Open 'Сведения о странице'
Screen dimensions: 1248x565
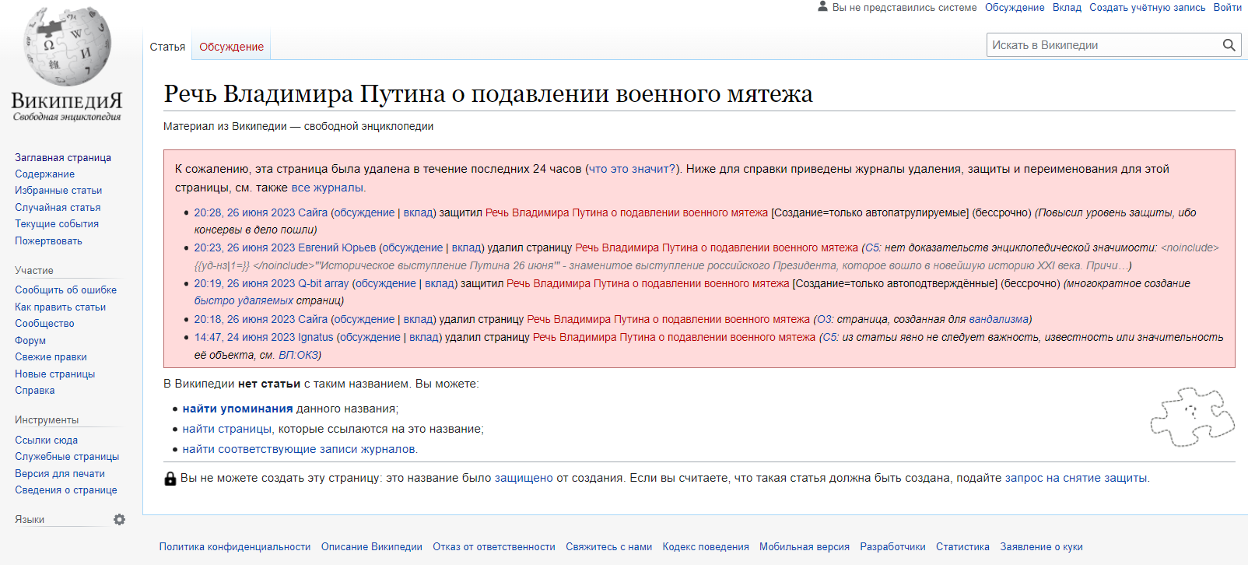(x=65, y=490)
